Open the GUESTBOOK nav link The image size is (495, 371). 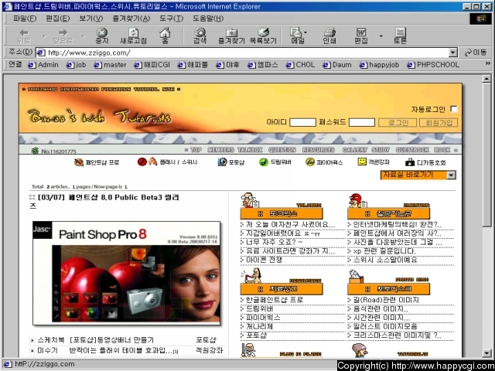[x=412, y=150]
